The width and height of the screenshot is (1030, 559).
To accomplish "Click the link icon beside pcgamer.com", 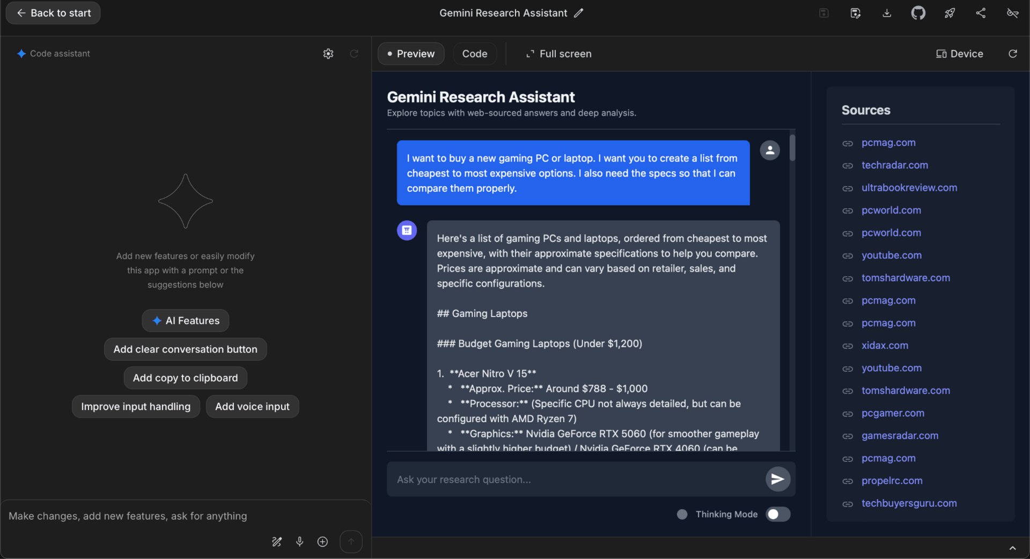I will (x=848, y=414).
